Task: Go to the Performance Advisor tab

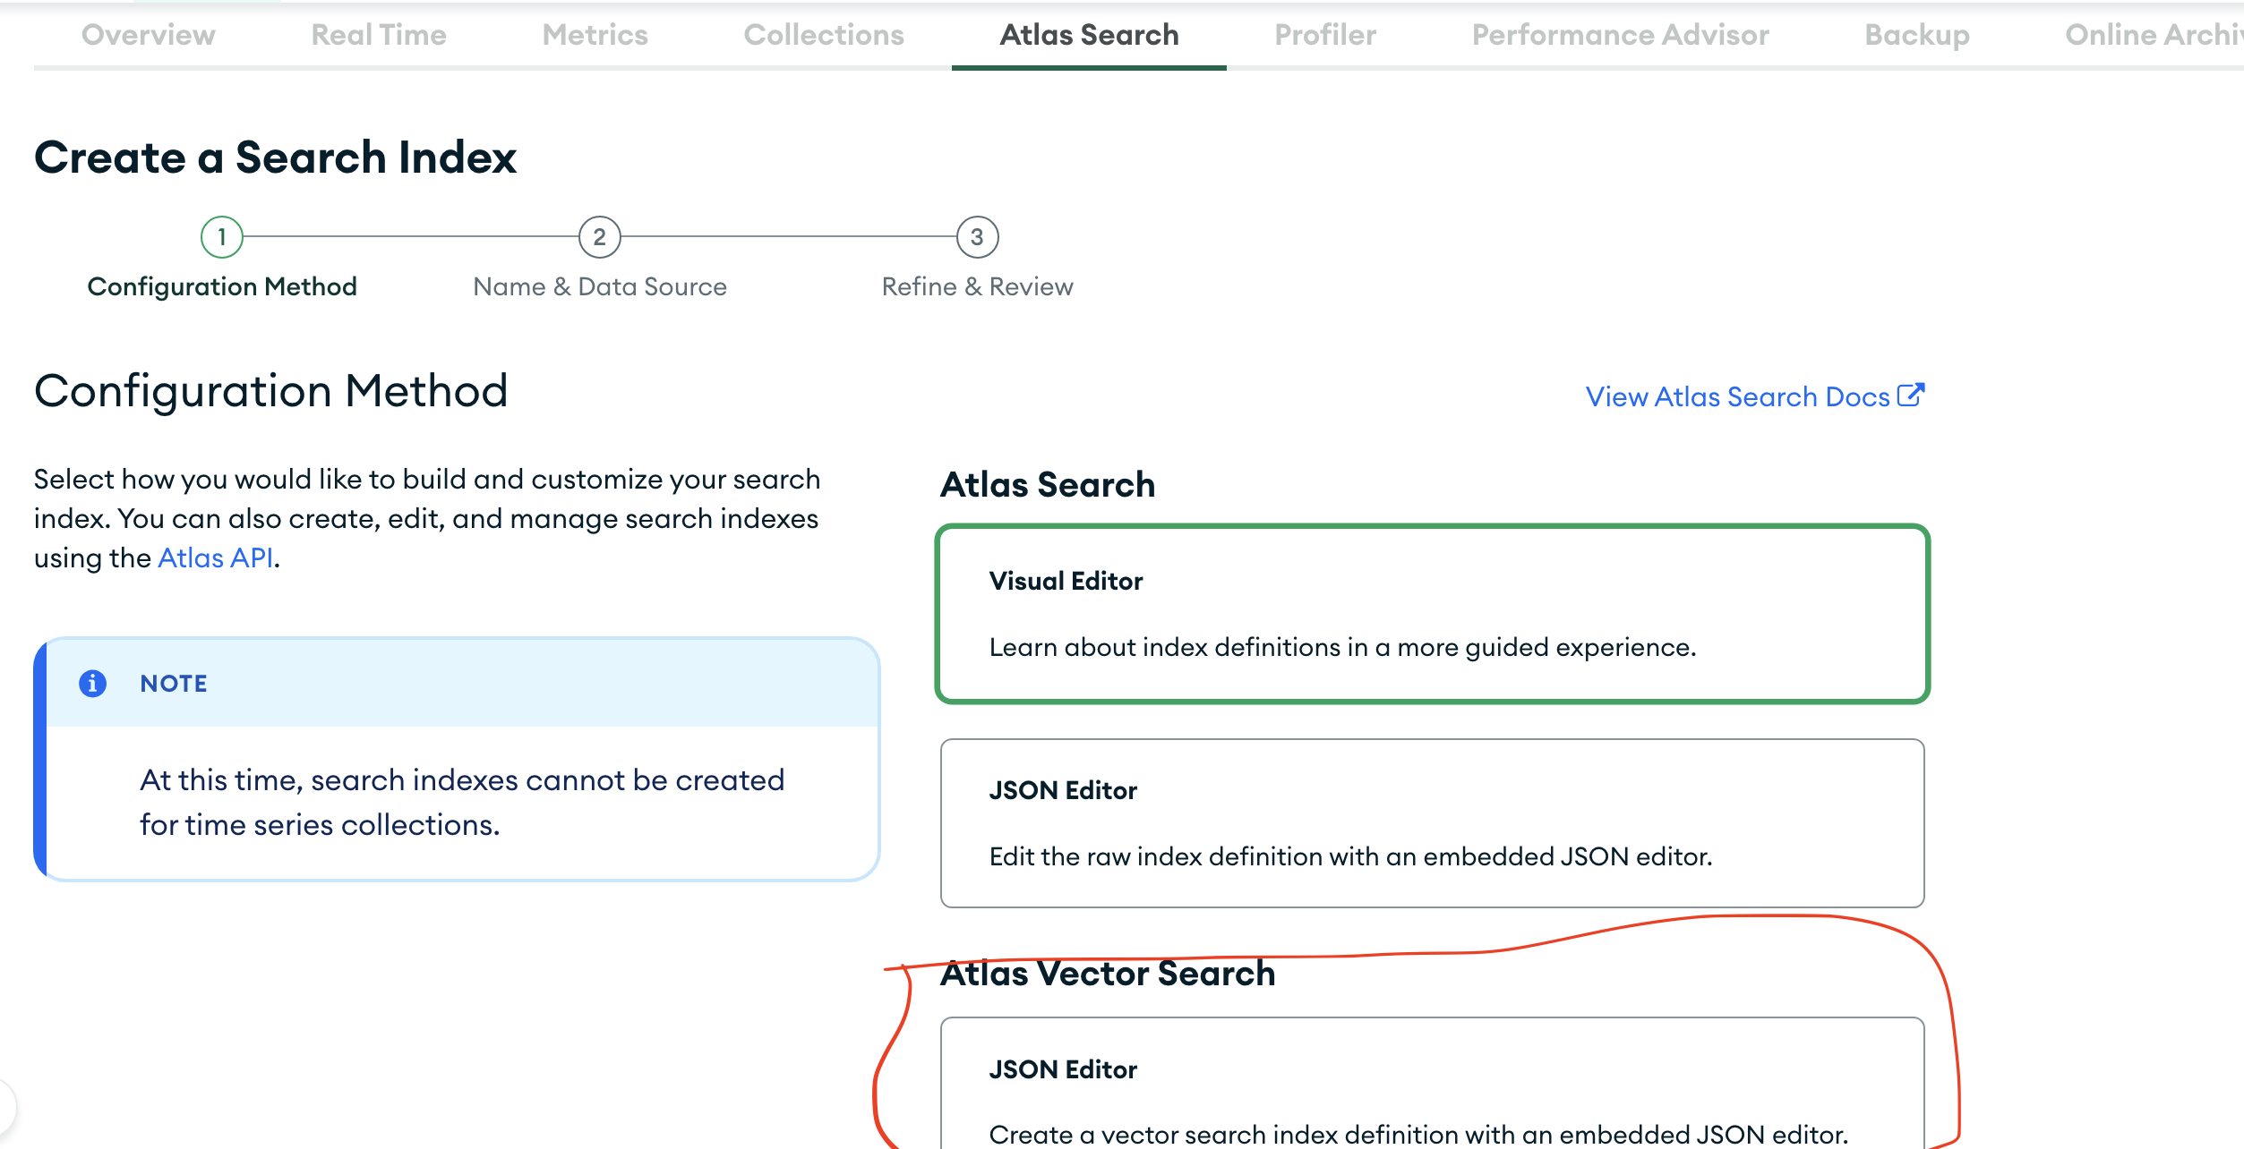Action: (x=1620, y=35)
